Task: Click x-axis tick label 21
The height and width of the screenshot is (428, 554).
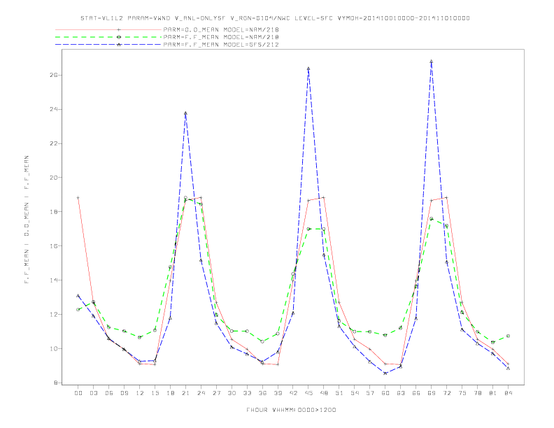Action: (185, 393)
